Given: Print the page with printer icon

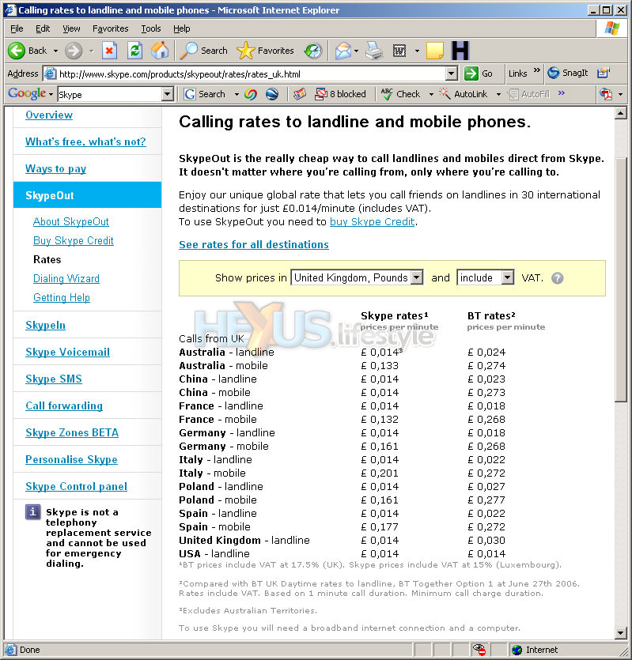Looking at the screenshot, I should [374, 51].
